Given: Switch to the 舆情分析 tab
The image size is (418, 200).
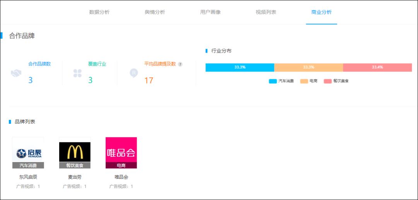Looking at the screenshot, I should tap(155, 12).
